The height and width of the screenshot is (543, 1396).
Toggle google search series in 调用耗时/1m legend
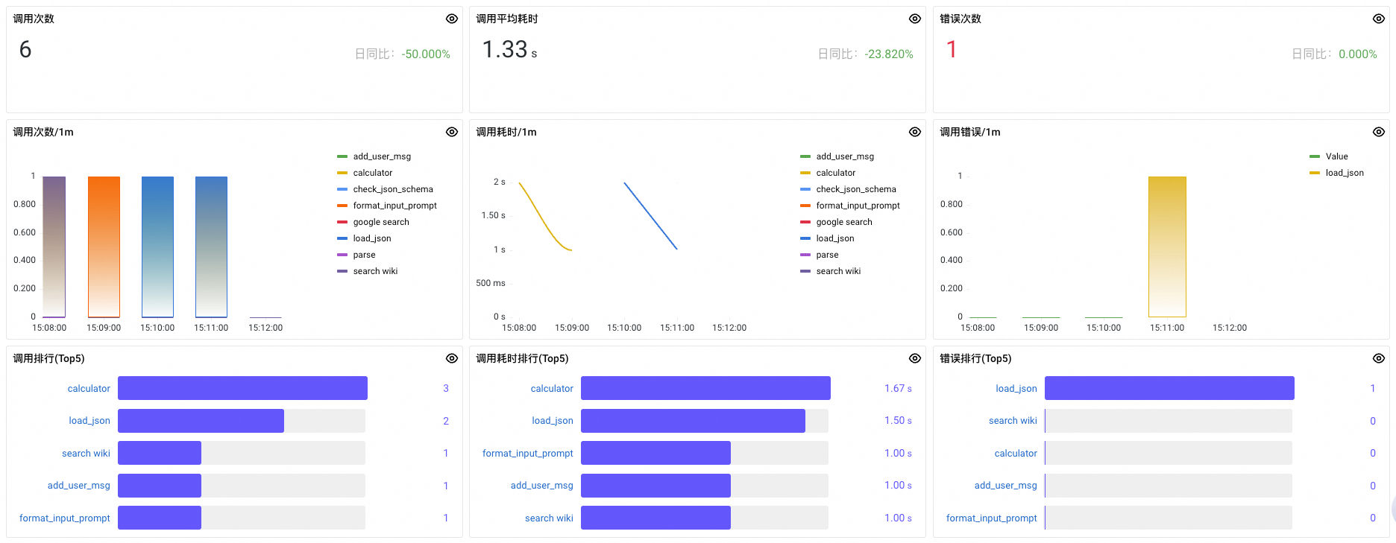(x=843, y=222)
